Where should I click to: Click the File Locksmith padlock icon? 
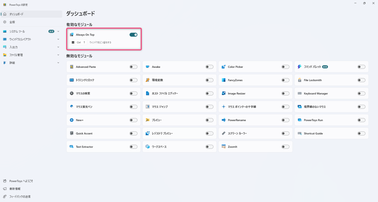300,80
